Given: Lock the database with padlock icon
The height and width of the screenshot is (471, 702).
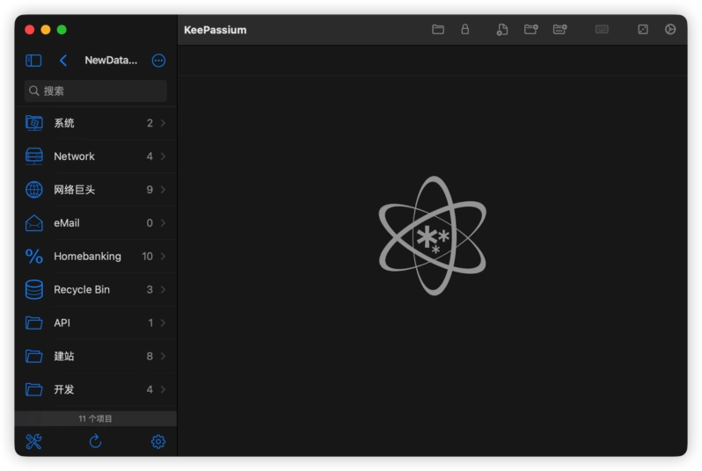Looking at the screenshot, I should tap(465, 30).
